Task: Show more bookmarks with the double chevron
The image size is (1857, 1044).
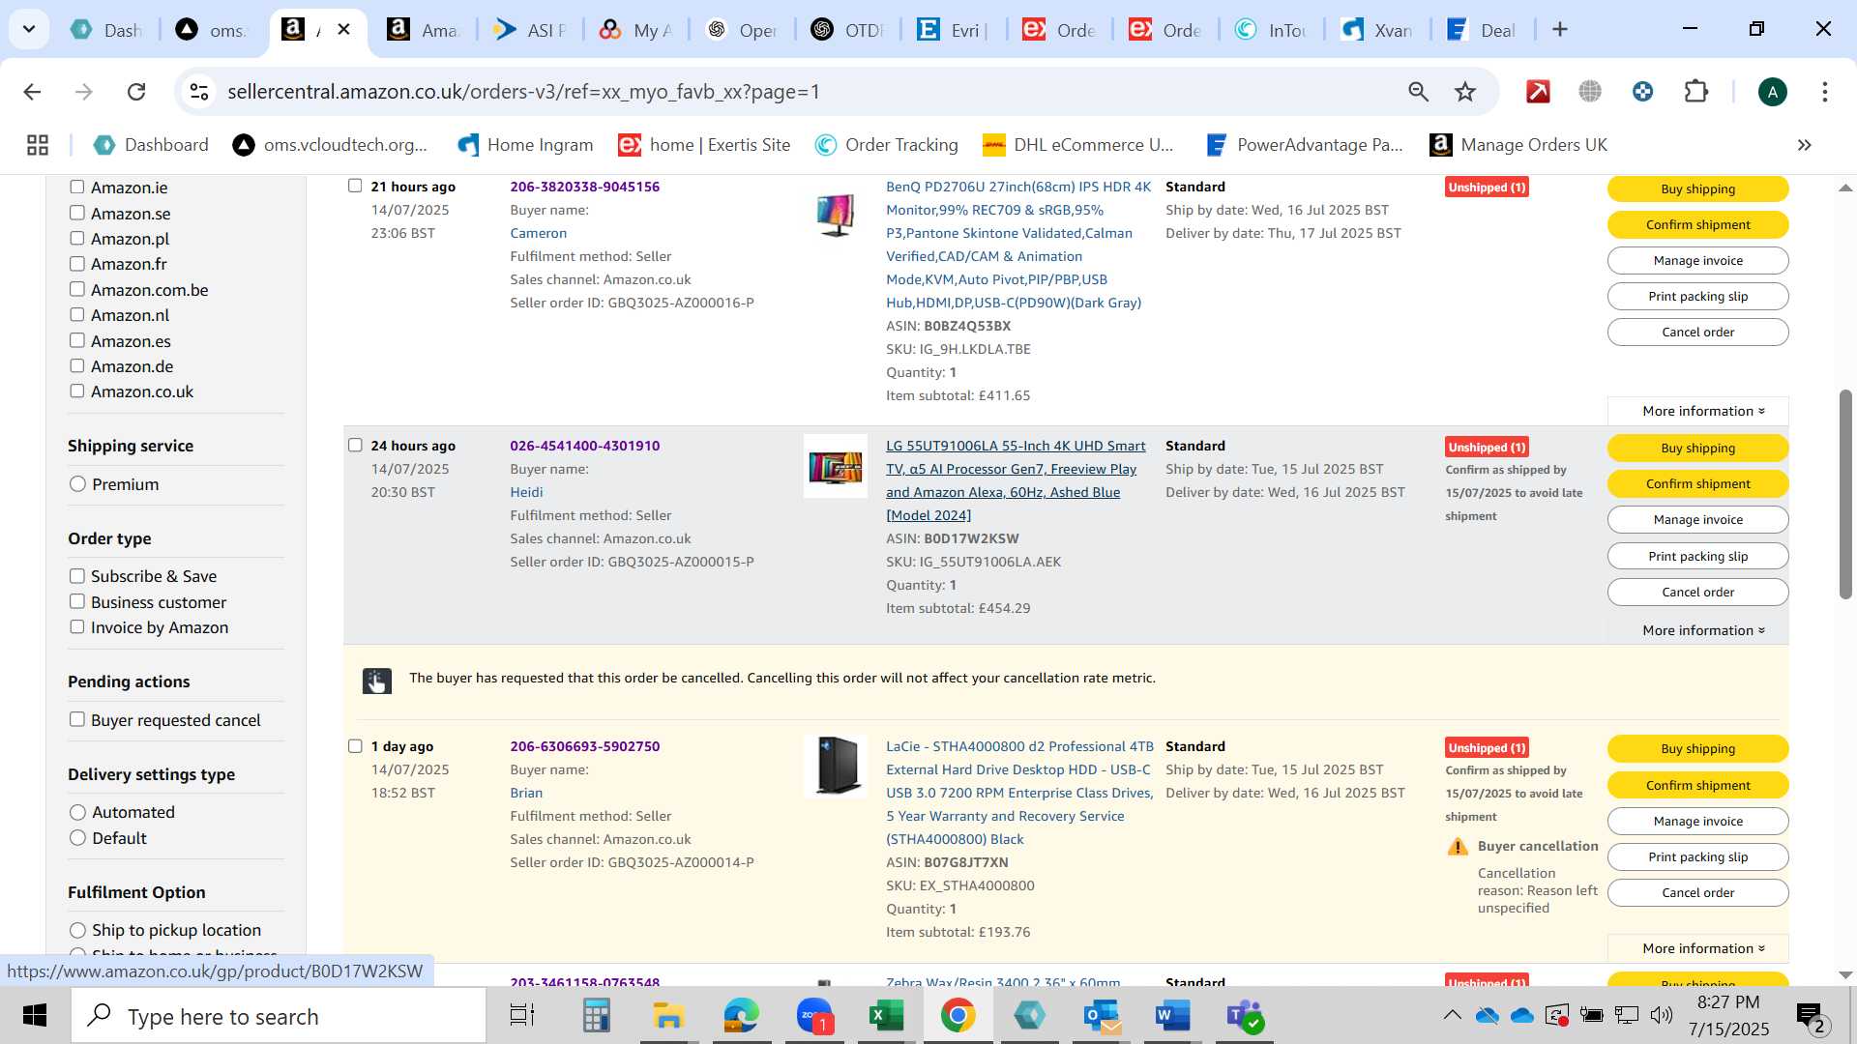Action: point(1804,145)
